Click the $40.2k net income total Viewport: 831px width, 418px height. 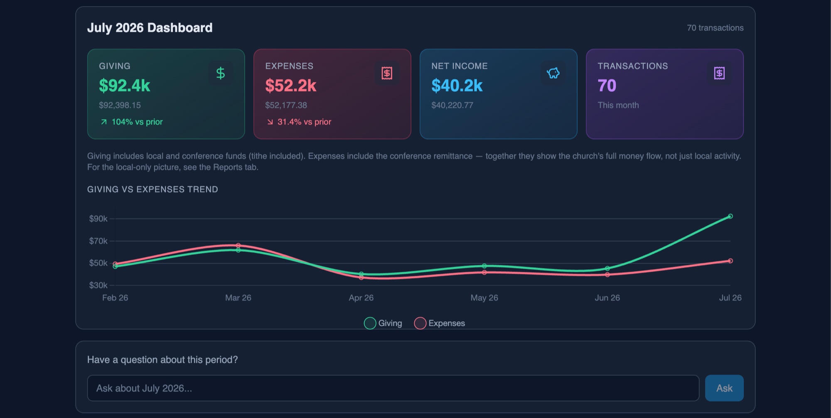click(x=457, y=86)
